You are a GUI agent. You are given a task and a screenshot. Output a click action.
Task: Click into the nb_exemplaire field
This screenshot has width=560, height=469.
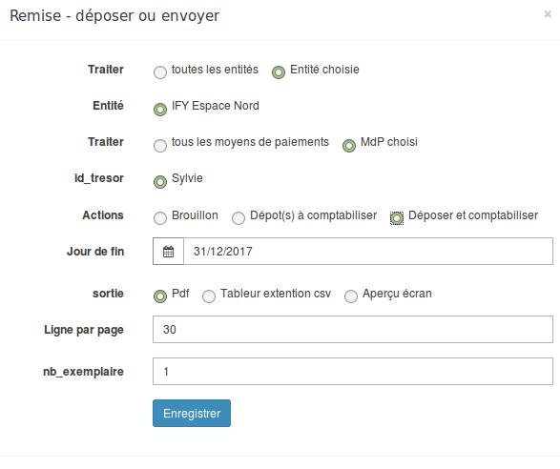point(353,372)
